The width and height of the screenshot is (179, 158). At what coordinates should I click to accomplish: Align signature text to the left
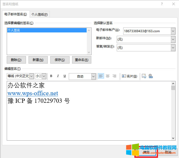tap(101, 76)
